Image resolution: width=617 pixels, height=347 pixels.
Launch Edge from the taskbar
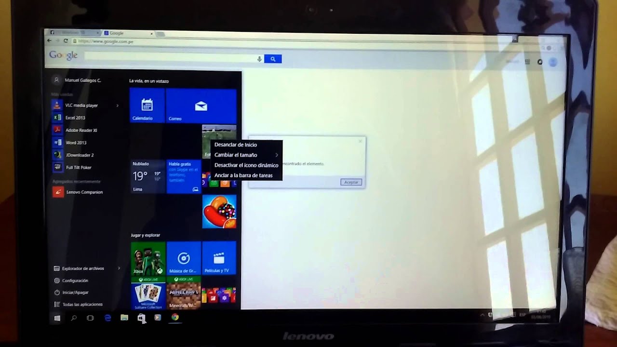pos(107,318)
